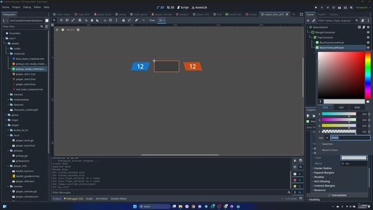Switch to the Script workspace
This screenshot has height=210, width=373.
pos(182,8)
